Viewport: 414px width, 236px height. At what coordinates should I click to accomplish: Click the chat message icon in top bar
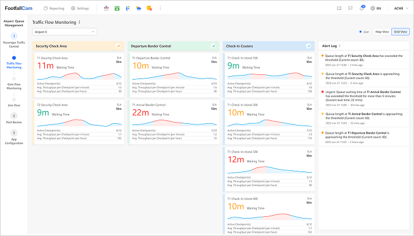pyautogui.click(x=350, y=9)
